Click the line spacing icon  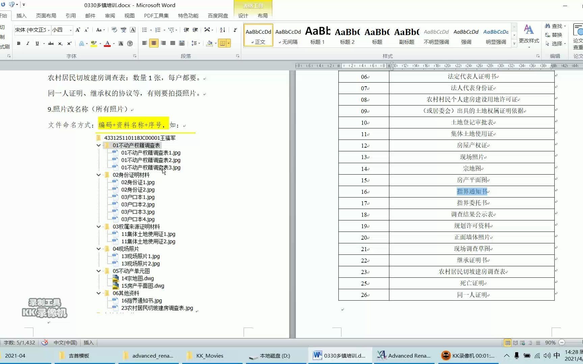(x=194, y=43)
